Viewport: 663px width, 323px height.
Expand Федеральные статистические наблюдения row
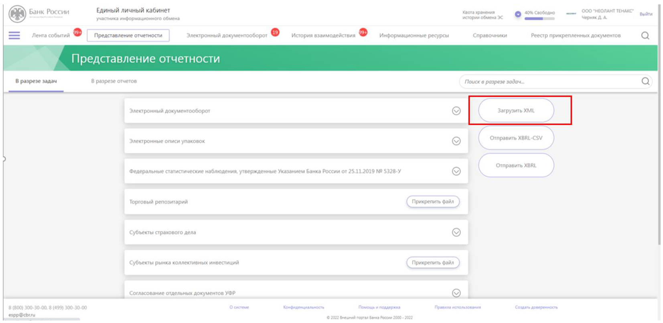click(x=456, y=171)
